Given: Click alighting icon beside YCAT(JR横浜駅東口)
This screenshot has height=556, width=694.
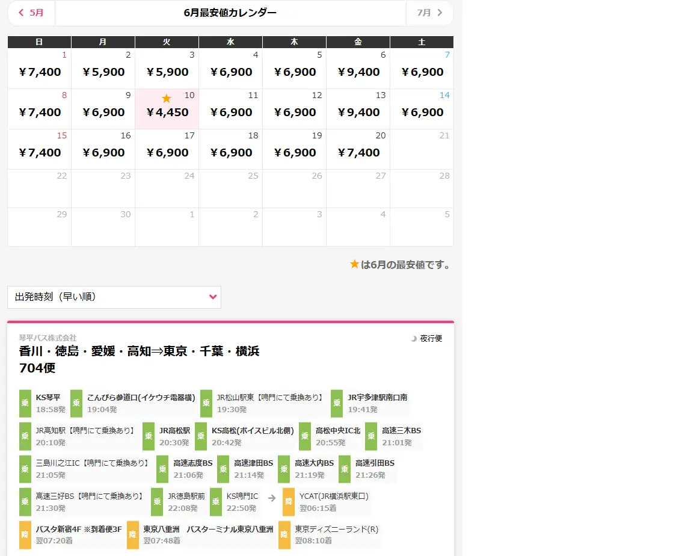Looking at the screenshot, I should point(289,501).
